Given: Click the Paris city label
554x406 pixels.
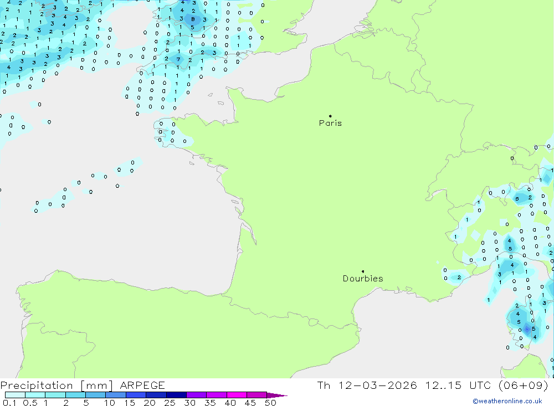Looking at the screenshot, I should (330, 123).
